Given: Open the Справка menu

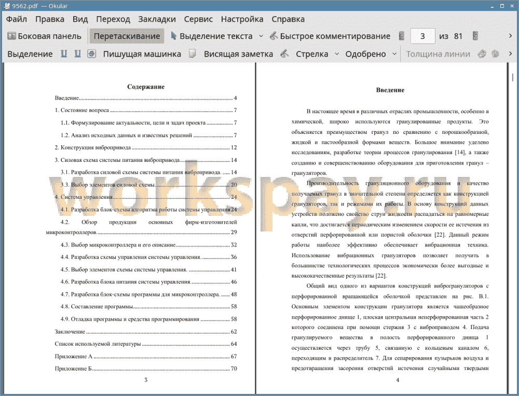Looking at the screenshot, I should 288,19.
